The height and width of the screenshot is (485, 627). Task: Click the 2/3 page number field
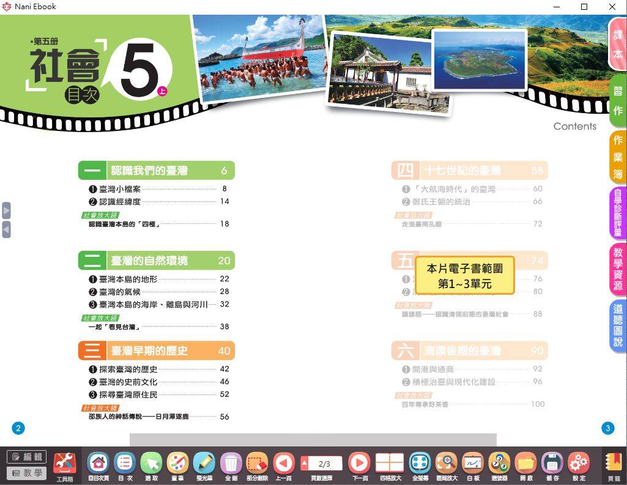tap(325, 464)
